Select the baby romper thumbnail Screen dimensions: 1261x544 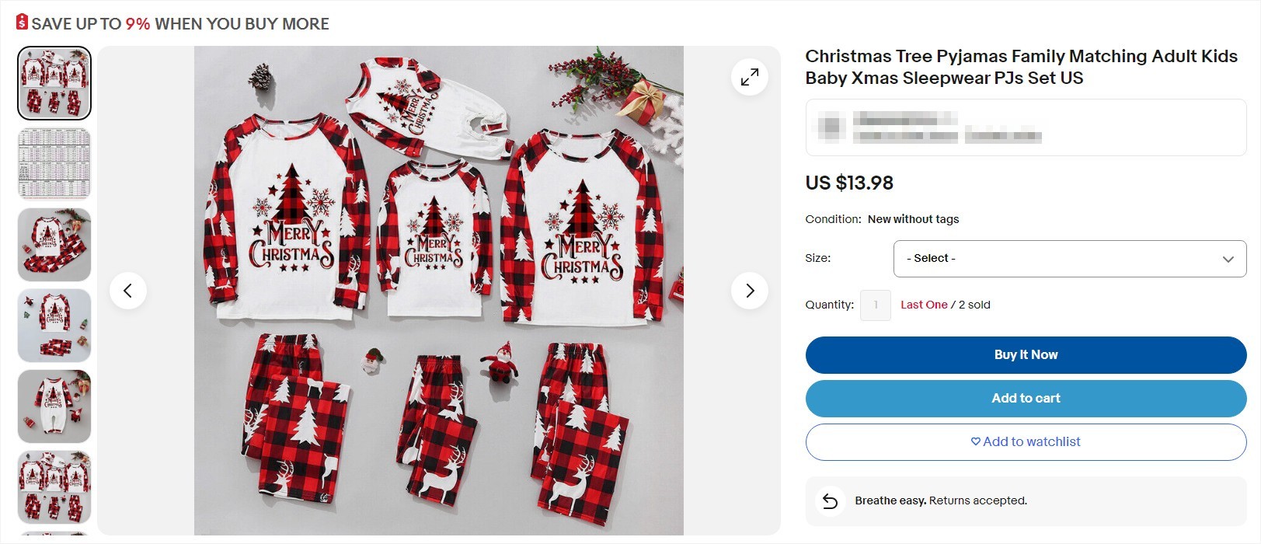(54, 406)
